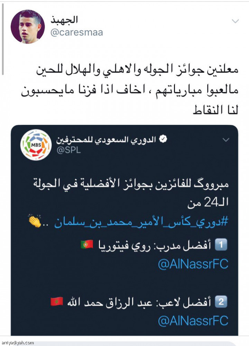Open the @caresmaa handle link
The height and width of the screenshot is (346, 249).
point(77,33)
